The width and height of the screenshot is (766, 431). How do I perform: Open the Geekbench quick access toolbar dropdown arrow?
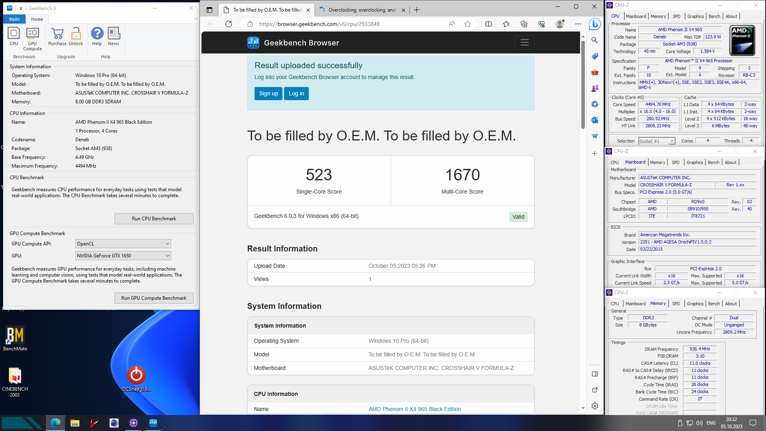(x=21, y=8)
